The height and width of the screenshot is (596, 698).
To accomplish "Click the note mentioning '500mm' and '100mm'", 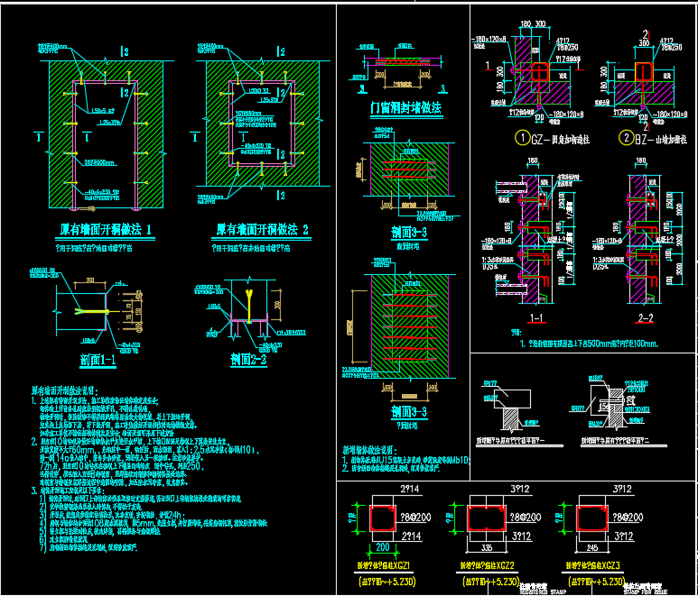I will pyautogui.click(x=589, y=344).
